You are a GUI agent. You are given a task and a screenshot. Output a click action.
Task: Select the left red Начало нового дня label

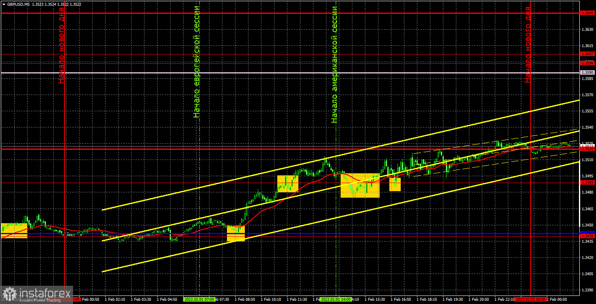point(61,45)
